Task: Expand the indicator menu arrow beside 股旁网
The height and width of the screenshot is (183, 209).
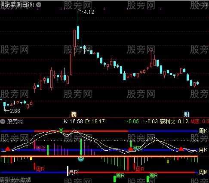Action: point(3,121)
